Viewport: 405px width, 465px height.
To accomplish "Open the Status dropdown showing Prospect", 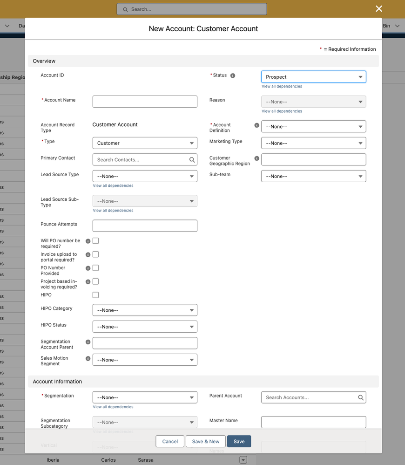I will click(x=313, y=77).
